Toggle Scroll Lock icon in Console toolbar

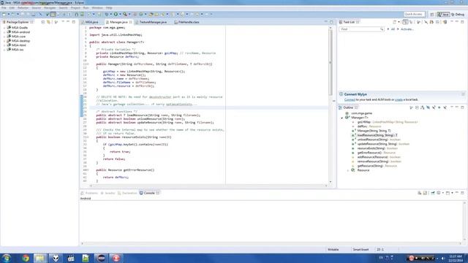pyautogui.click(x=426, y=193)
